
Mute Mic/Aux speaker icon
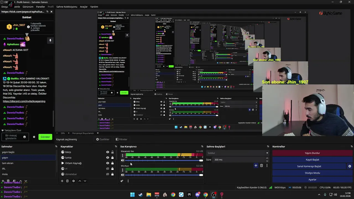pos(123,175)
